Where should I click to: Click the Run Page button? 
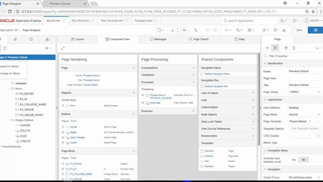click(x=315, y=30)
